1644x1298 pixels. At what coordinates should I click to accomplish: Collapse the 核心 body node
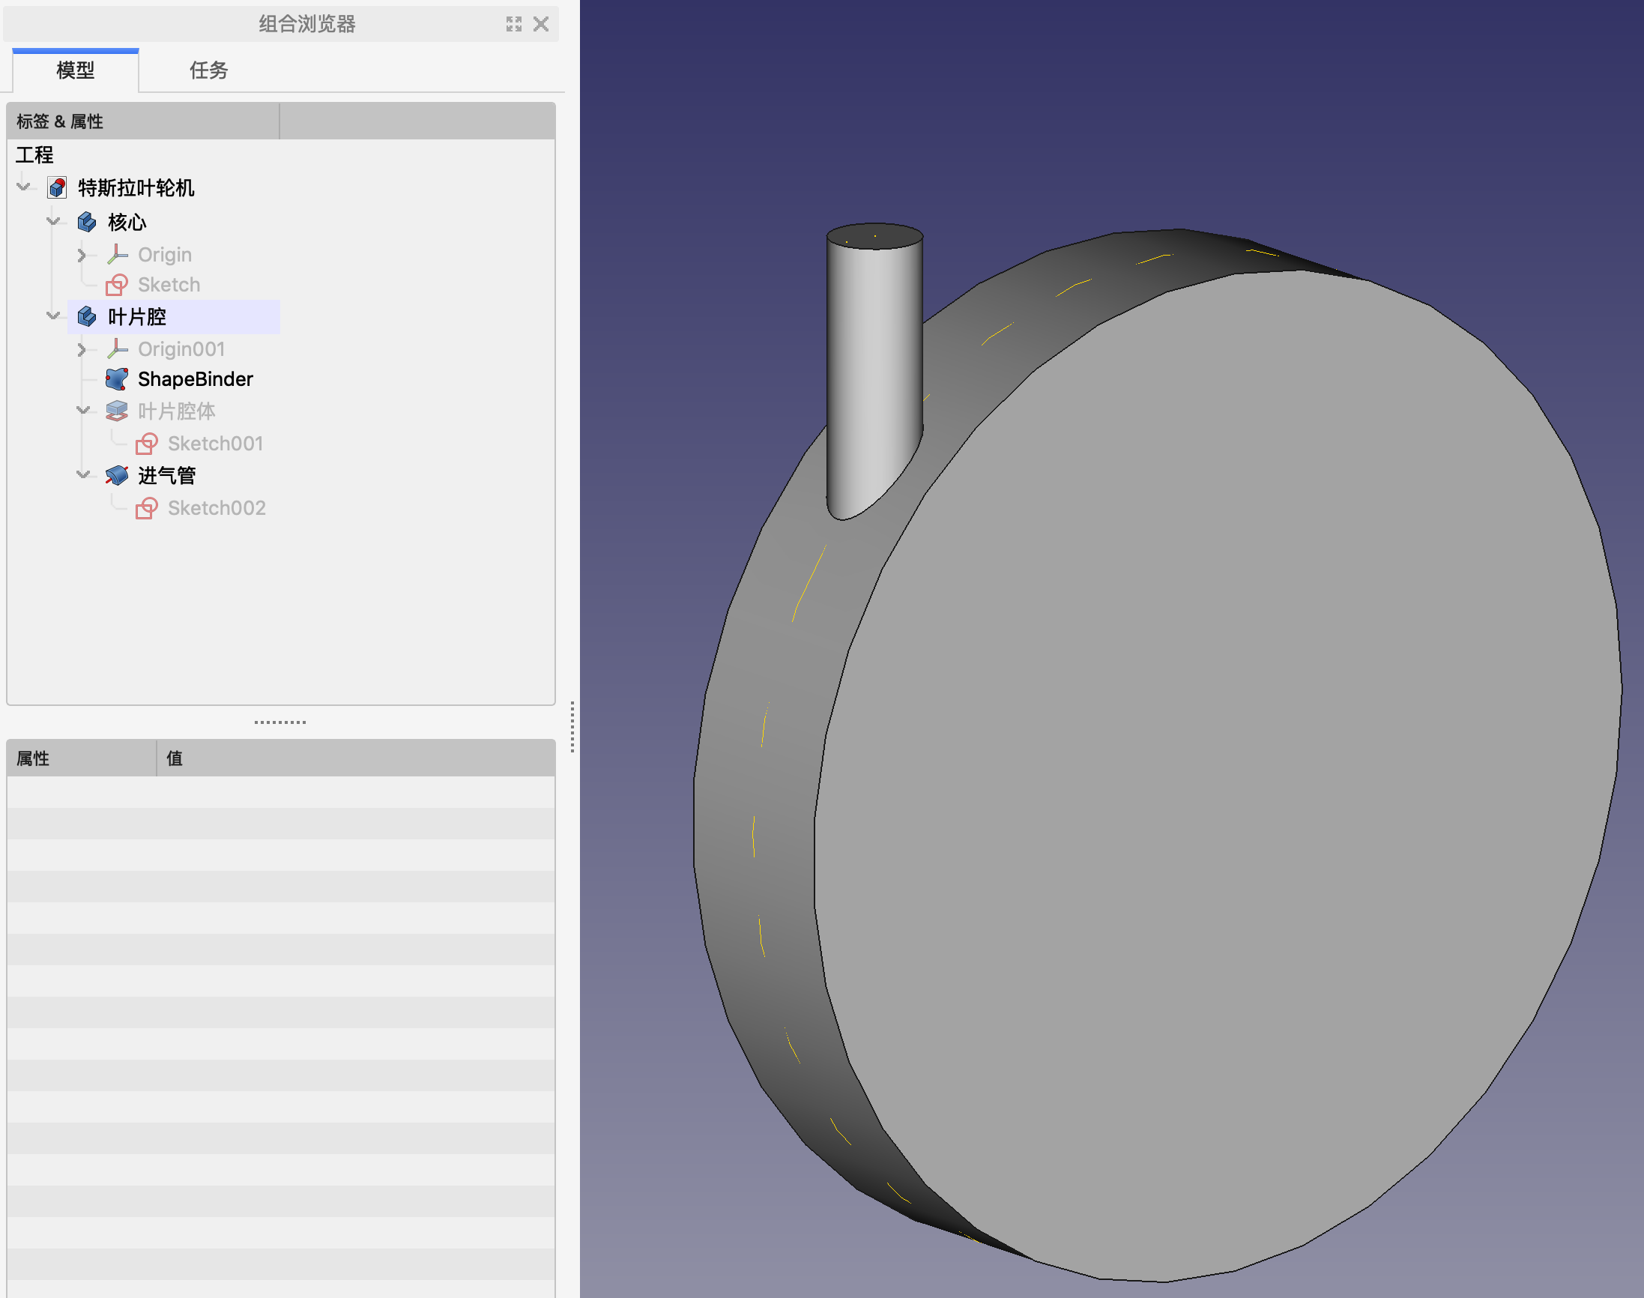coord(53,221)
